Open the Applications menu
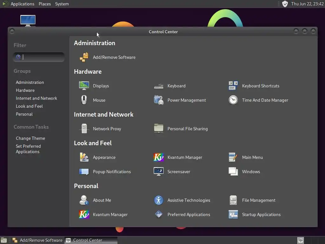 coord(23,4)
